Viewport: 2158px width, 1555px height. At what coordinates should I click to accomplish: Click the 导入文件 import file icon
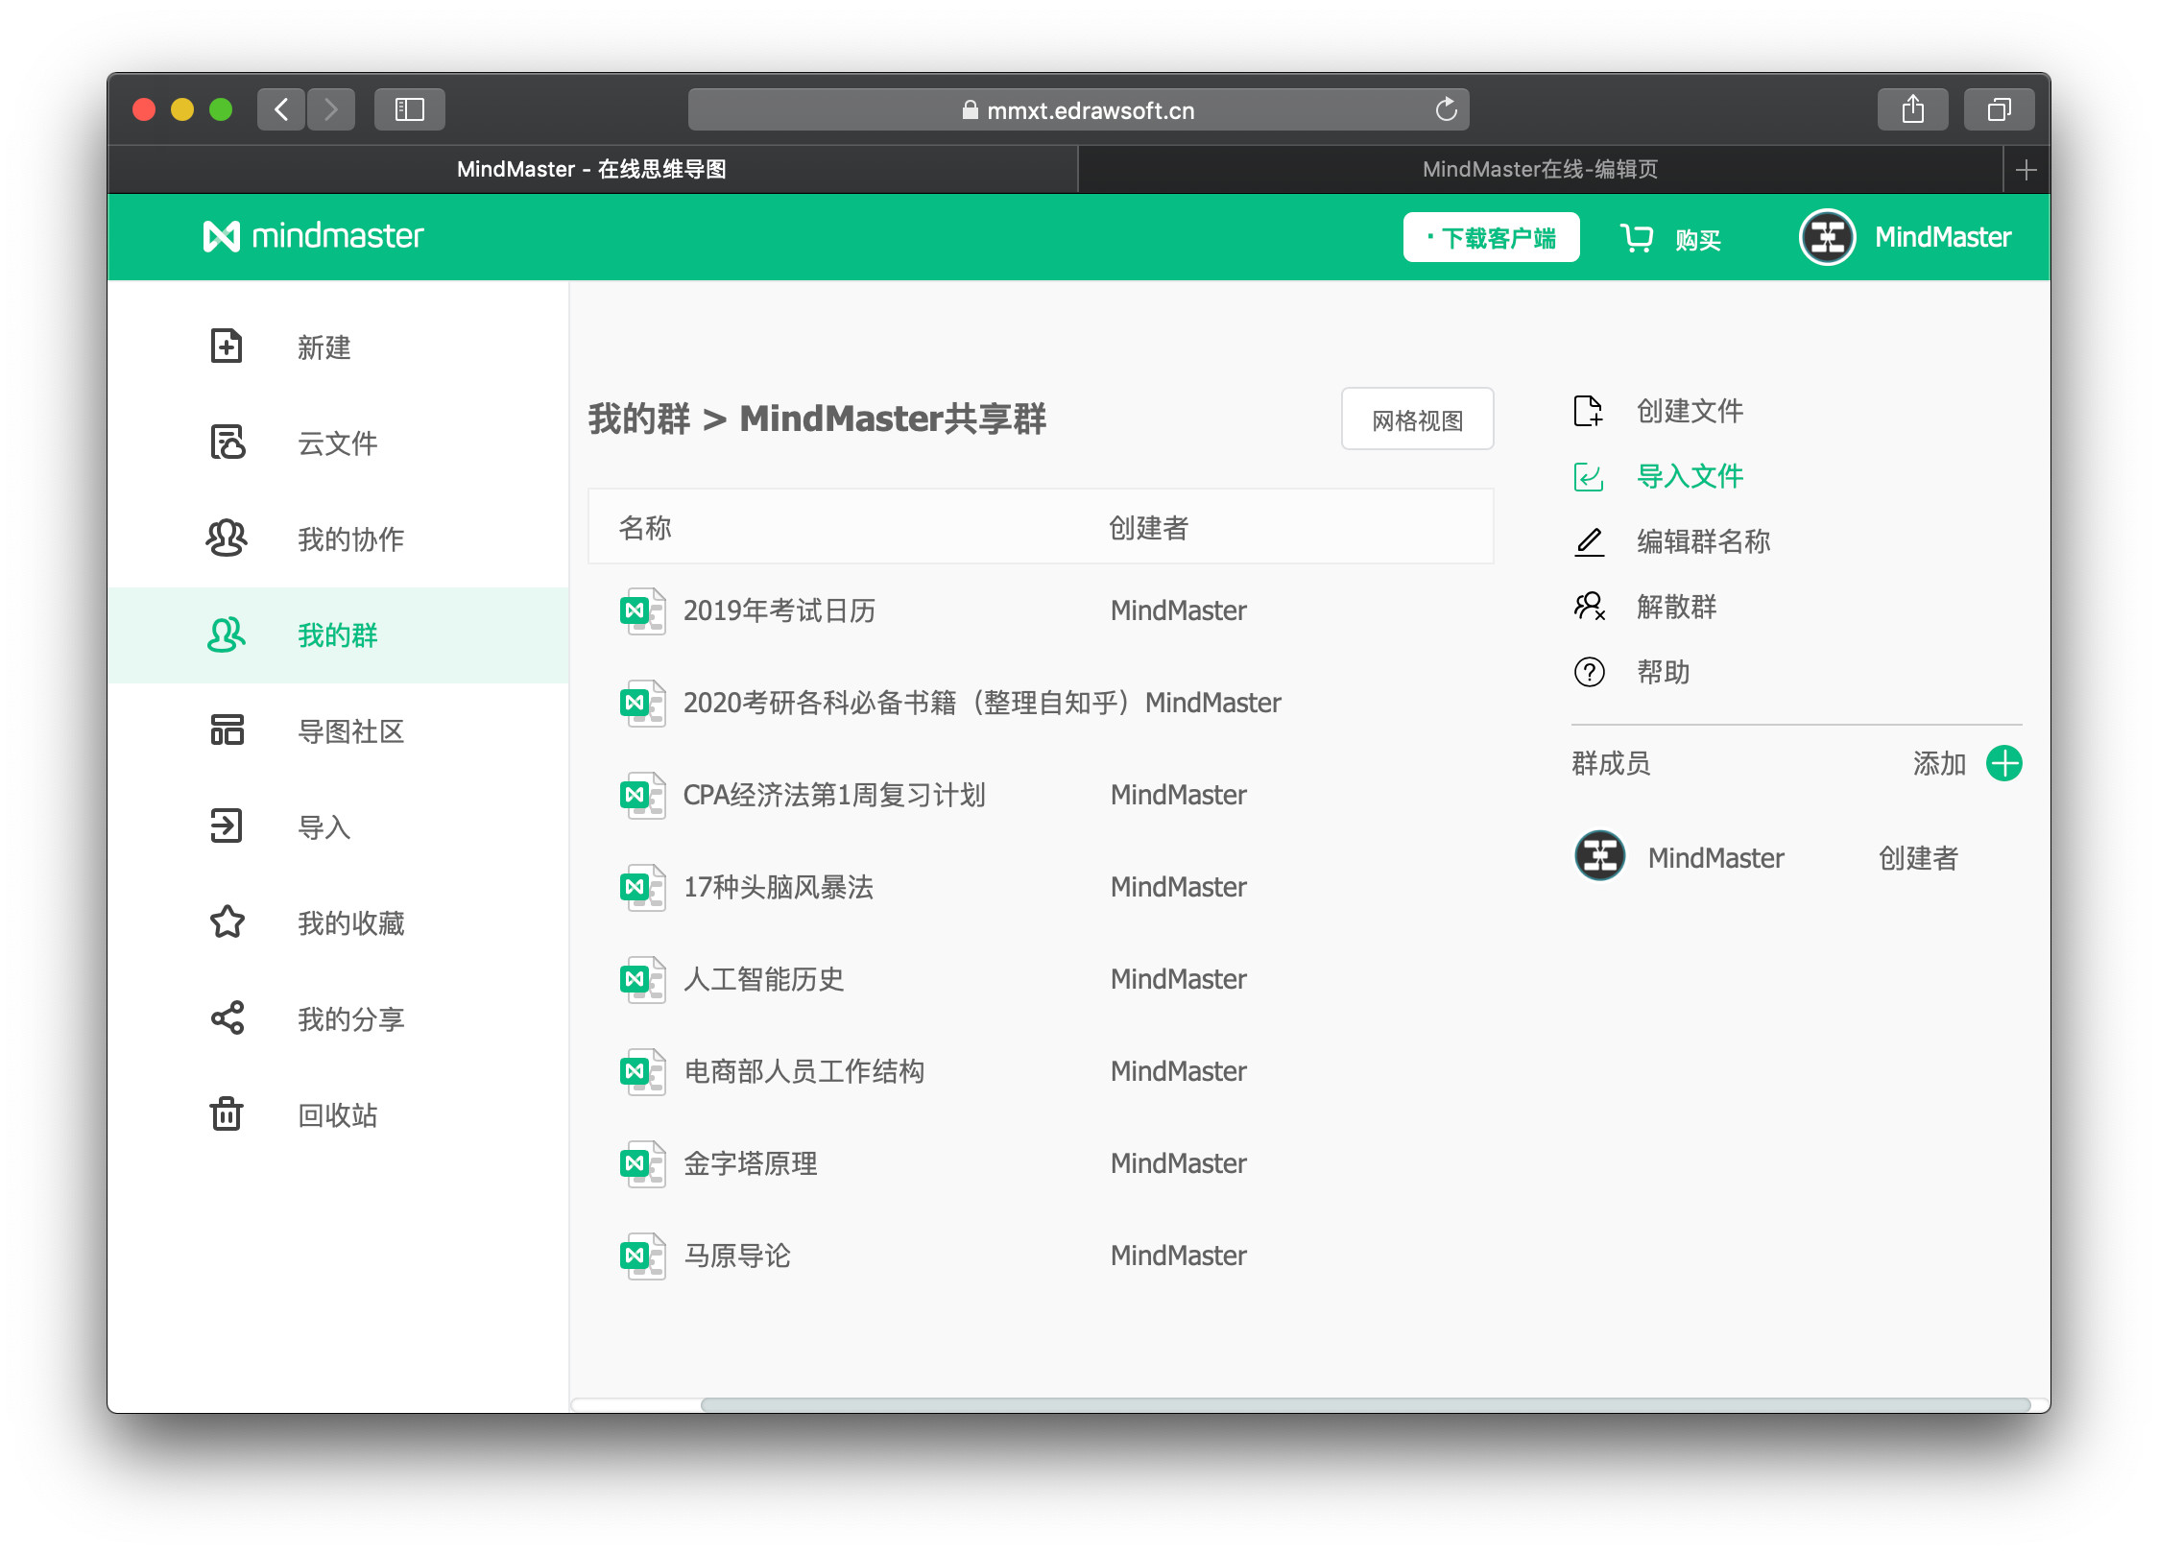pos(1589,476)
